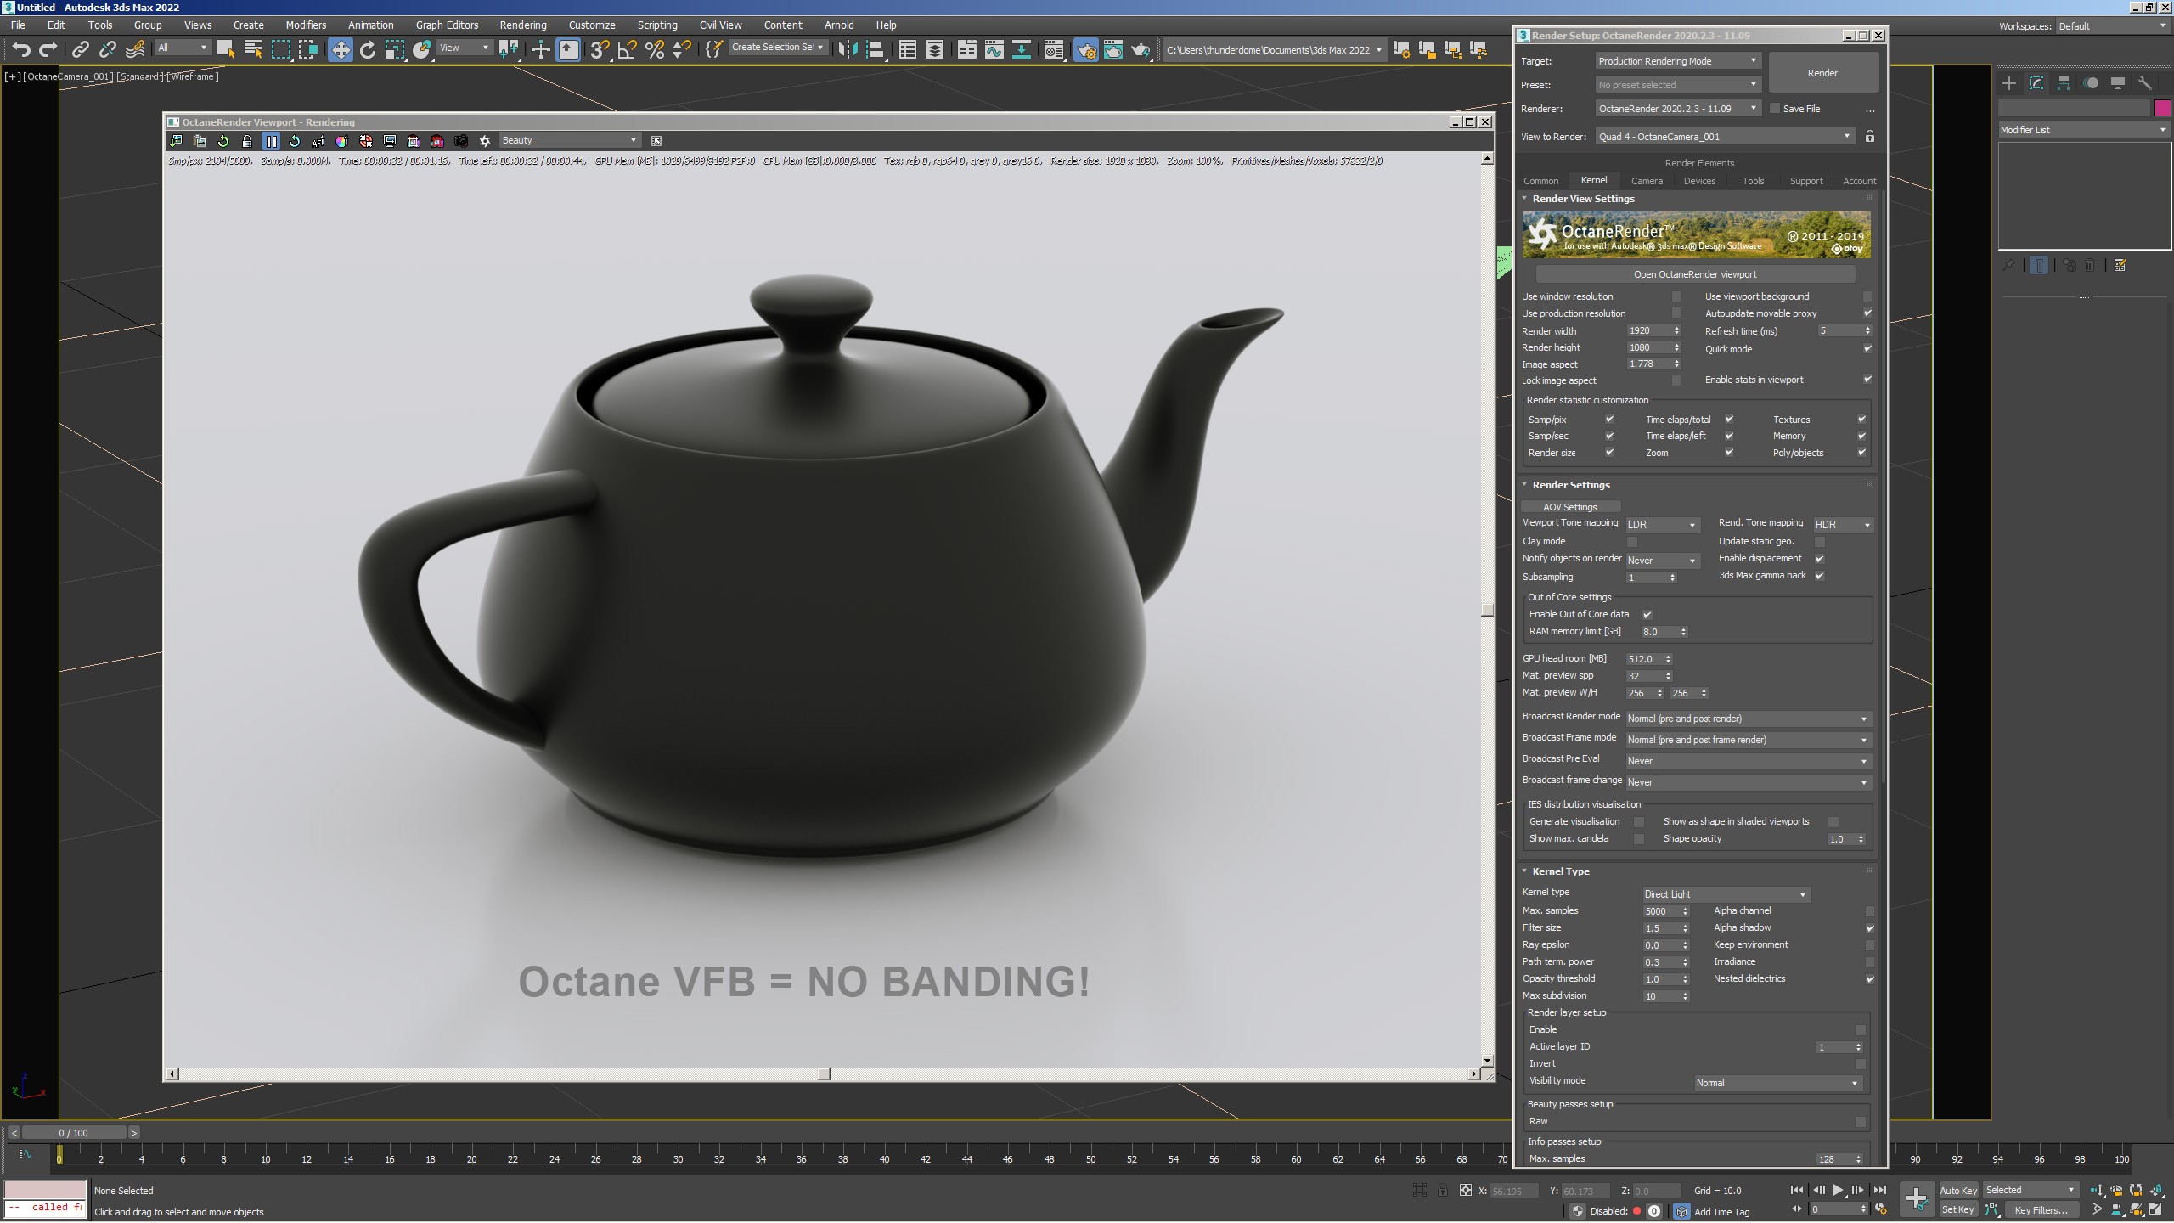Click the Undo arrow in main toolbar
The width and height of the screenshot is (2174, 1223).
[x=21, y=50]
